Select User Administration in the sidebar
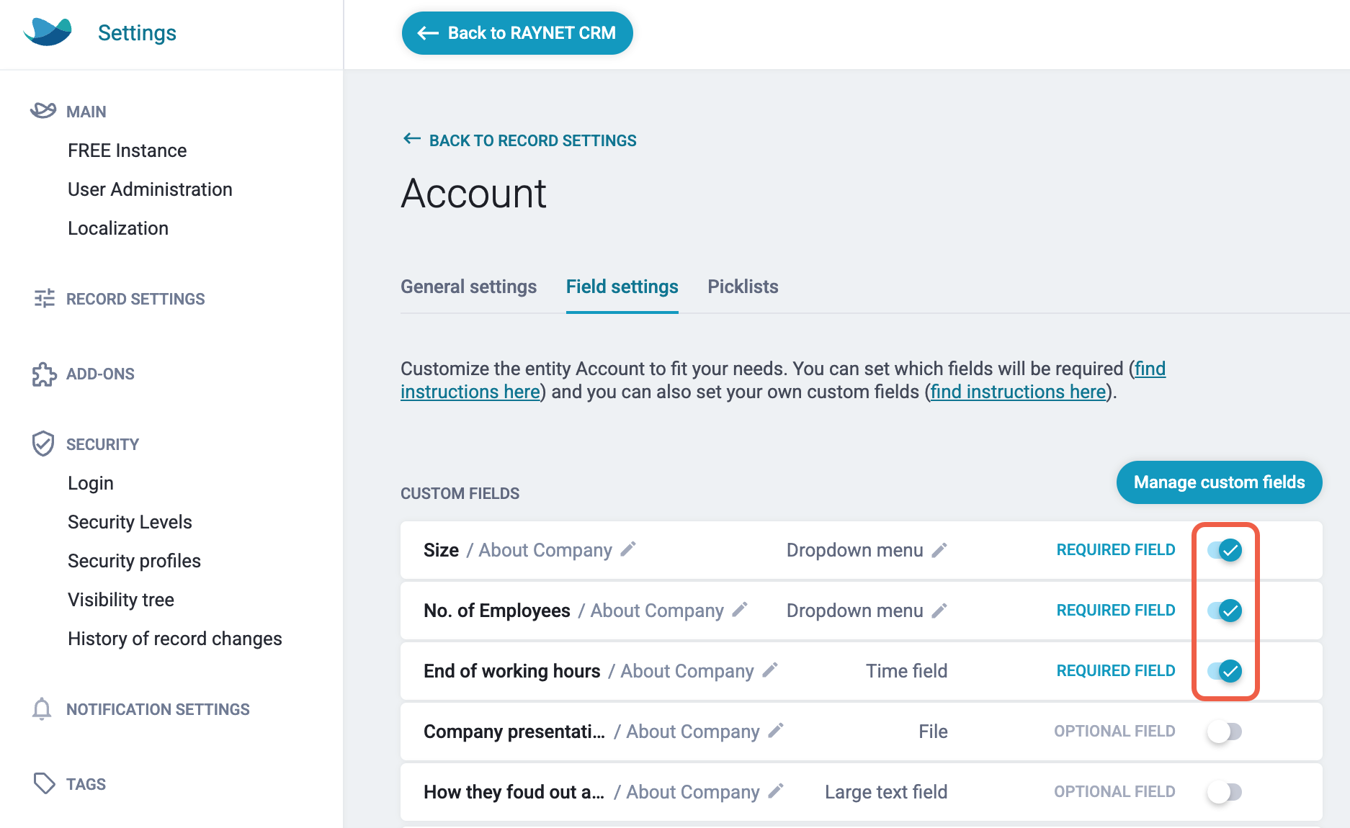Viewport: 1350px width, 828px height. 150,189
